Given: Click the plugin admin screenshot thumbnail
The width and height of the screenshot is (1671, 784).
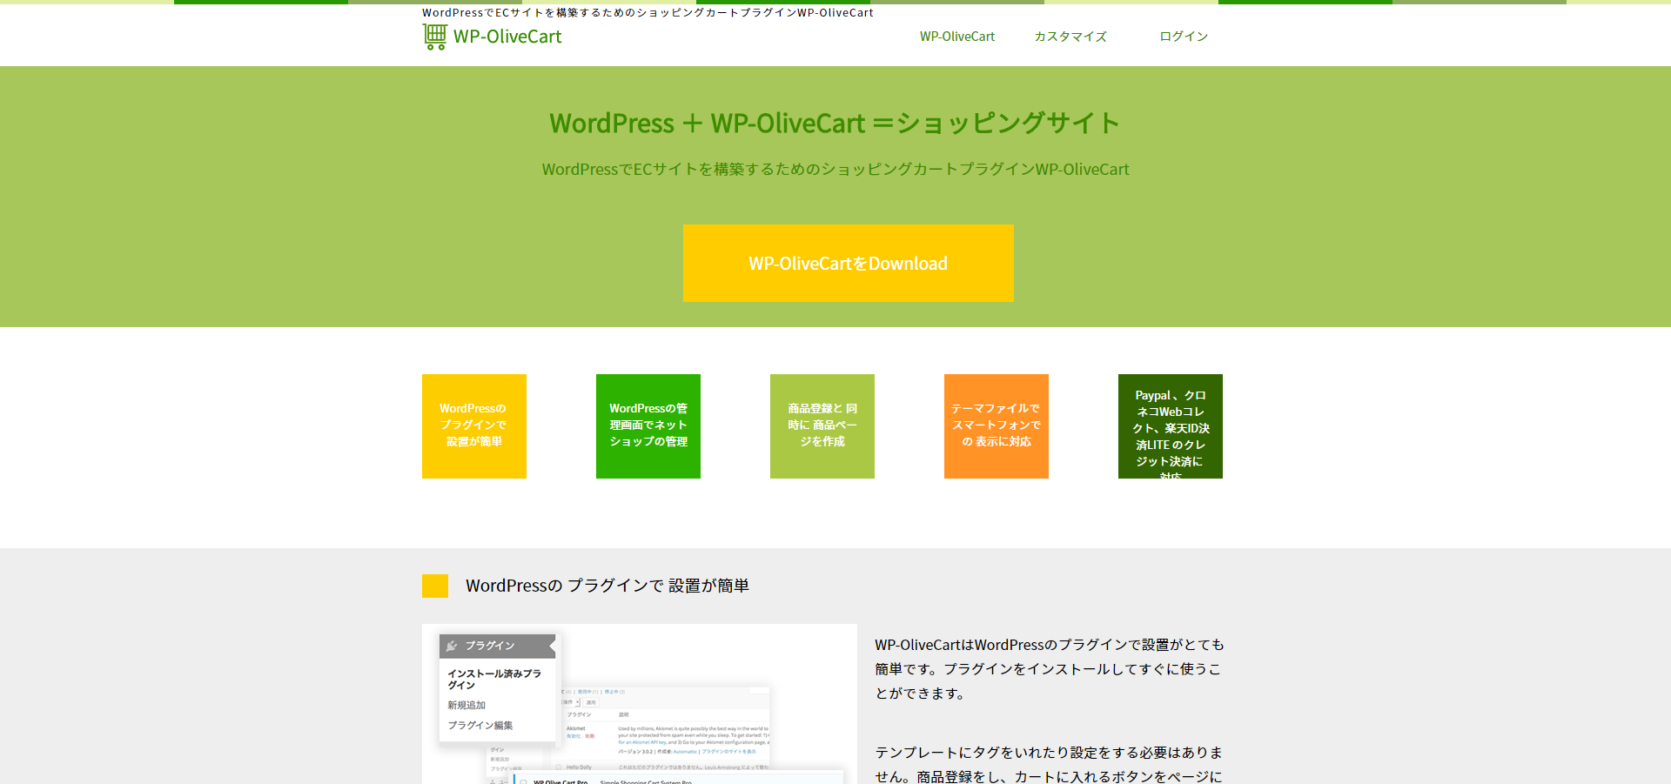Looking at the screenshot, I should [640, 704].
